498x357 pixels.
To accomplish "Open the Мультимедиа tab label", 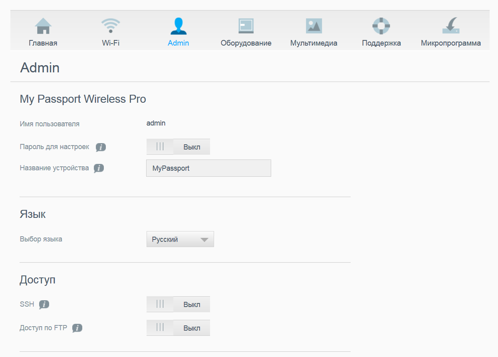I will point(314,43).
